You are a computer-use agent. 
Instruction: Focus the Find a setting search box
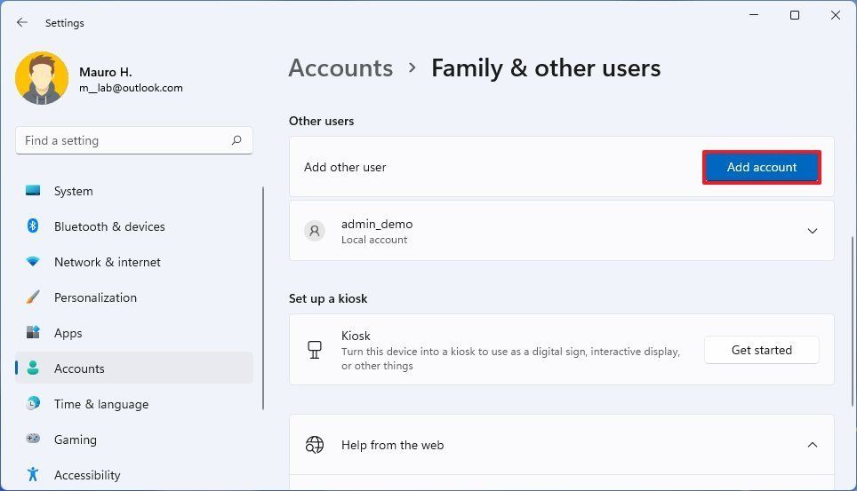[x=134, y=140]
